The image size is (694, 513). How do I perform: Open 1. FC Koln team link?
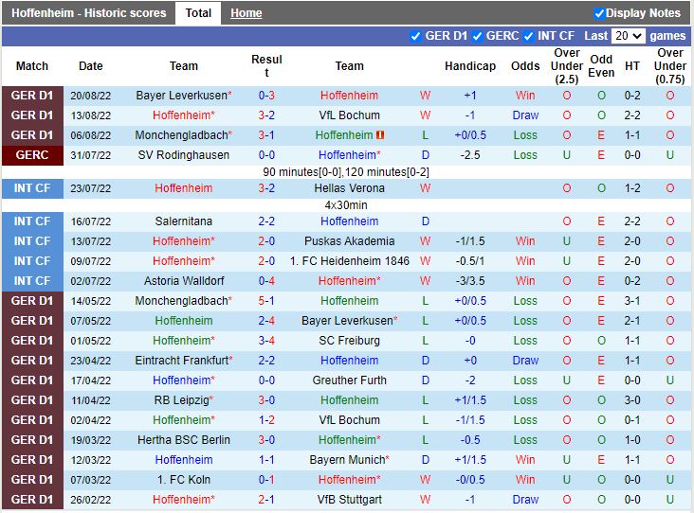tap(184, 480)
